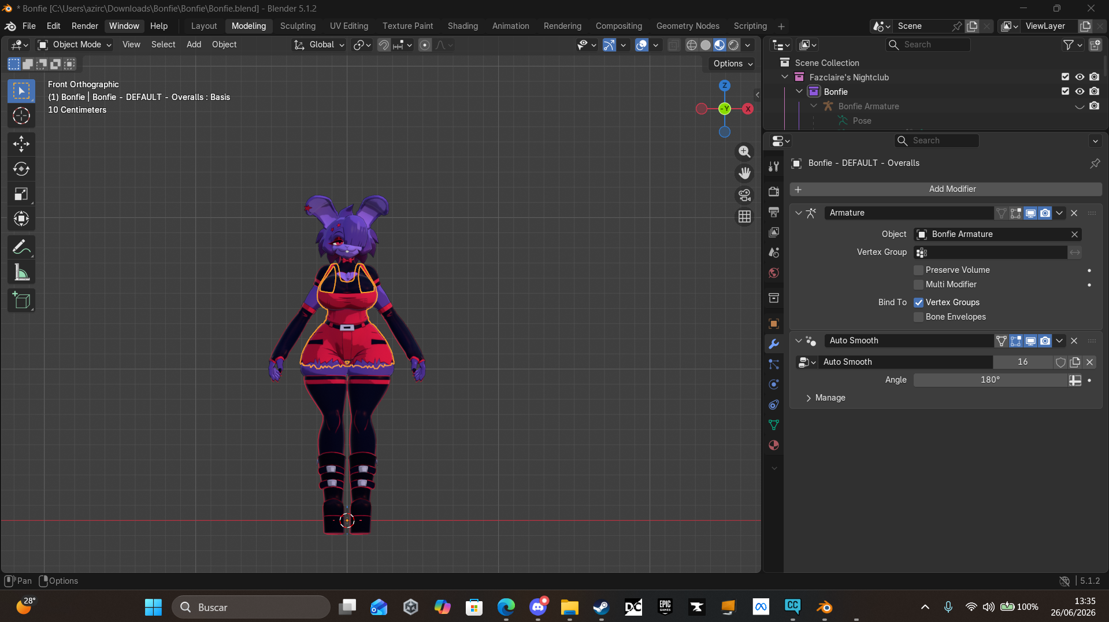Open the Render menu

click(85, 26)
